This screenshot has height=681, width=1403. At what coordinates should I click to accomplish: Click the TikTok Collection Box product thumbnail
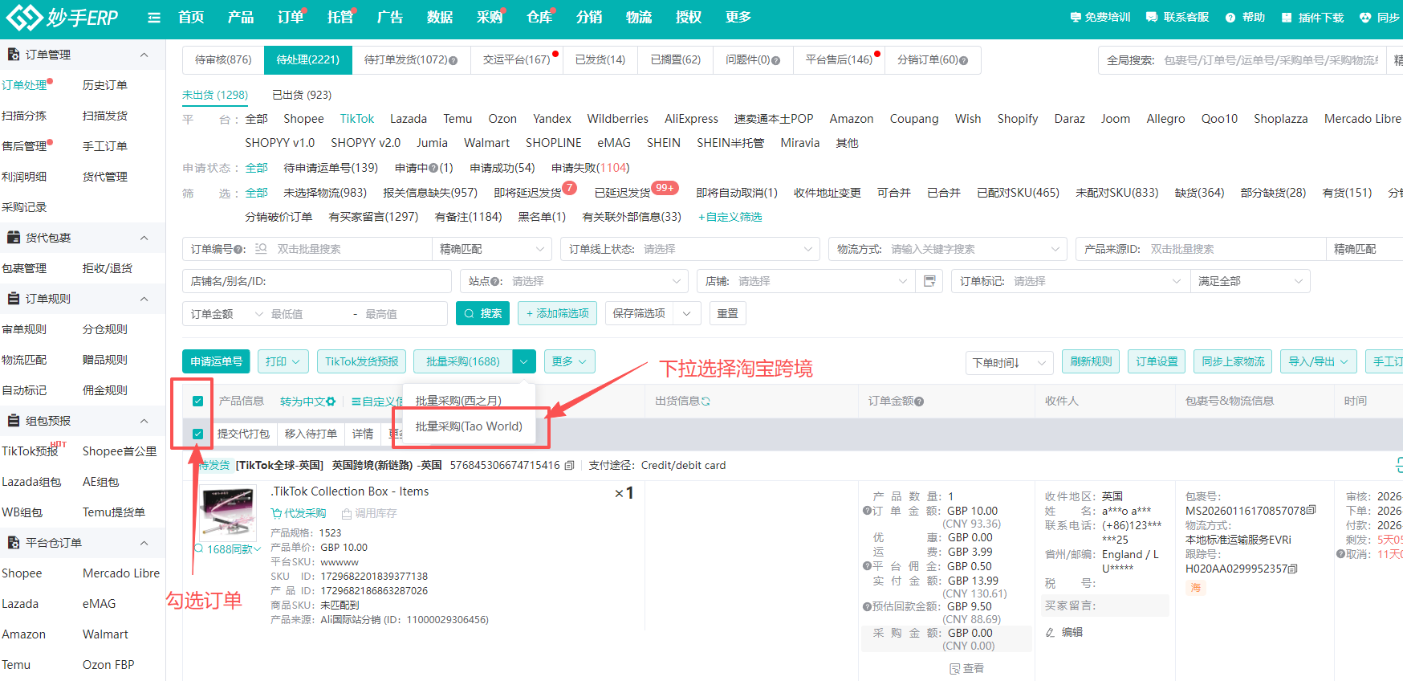[x=229, y=513]
